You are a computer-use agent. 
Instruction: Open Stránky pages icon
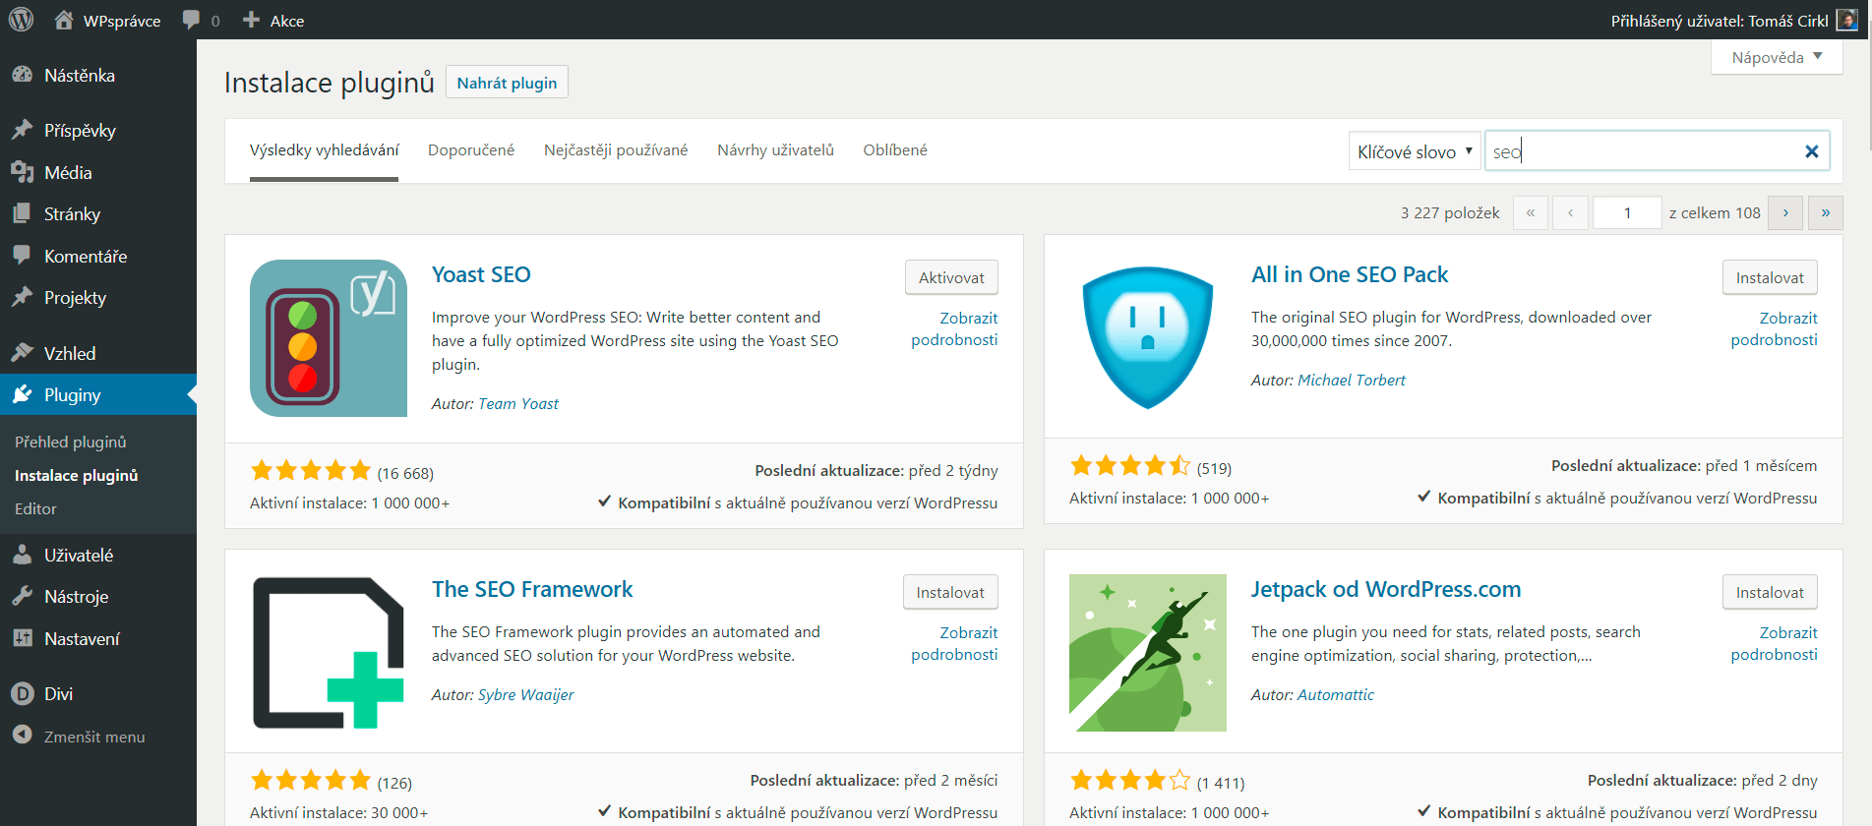[x=22, y=213]
